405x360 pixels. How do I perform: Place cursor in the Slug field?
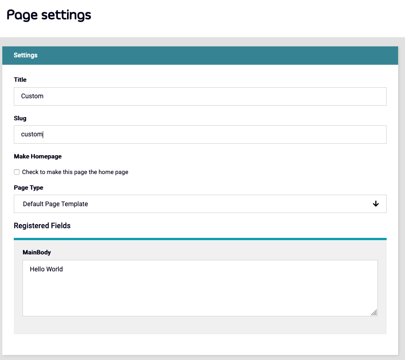pos(200,134)
